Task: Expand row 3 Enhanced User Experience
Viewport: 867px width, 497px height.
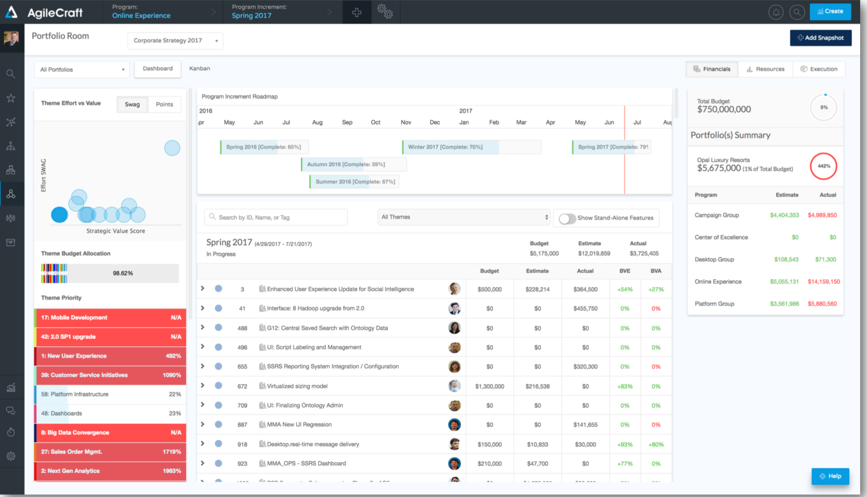Action: point(202,288)
